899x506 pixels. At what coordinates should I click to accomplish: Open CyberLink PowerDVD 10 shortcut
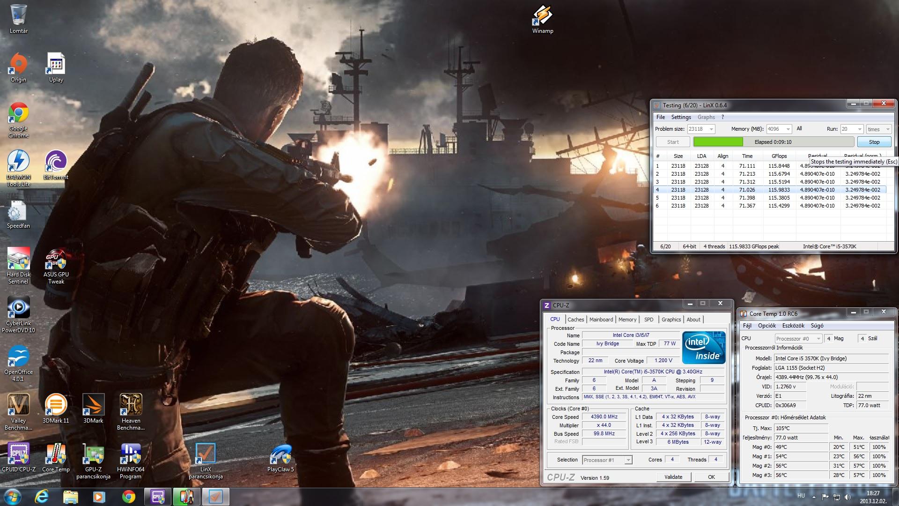19,315
